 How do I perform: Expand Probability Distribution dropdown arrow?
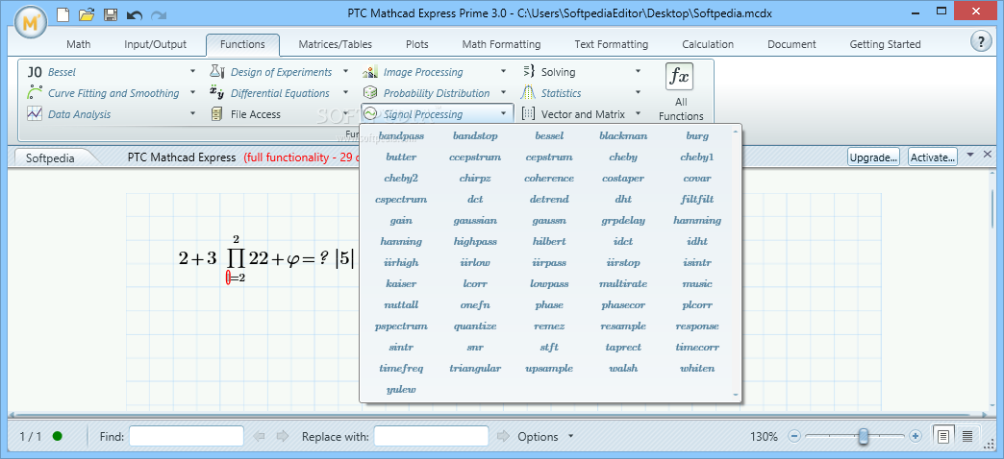click(504, 93)
